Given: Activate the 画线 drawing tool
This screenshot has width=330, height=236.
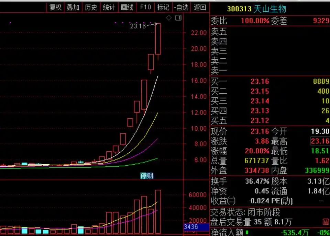Looking at the screenshot, I should [127, 8].
